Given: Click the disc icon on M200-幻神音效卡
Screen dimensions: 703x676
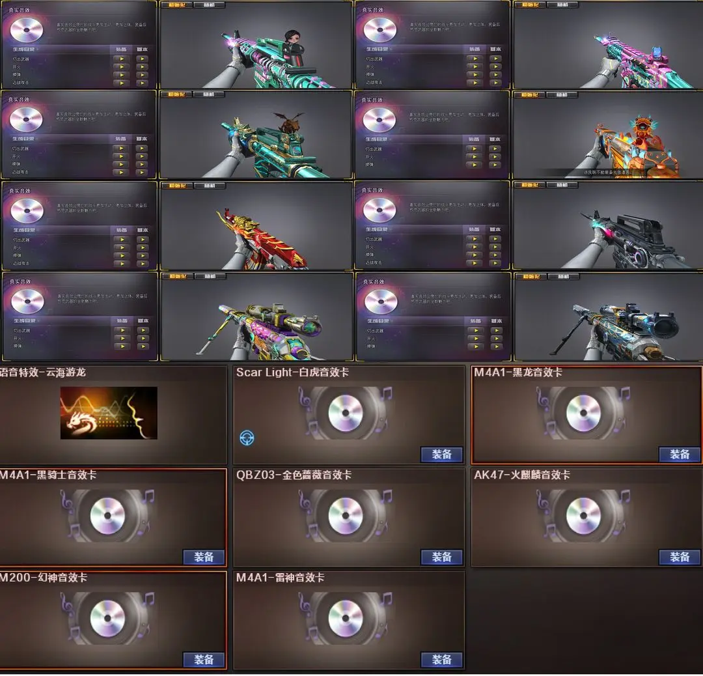Looking at the screenshot, I should 107,619.
